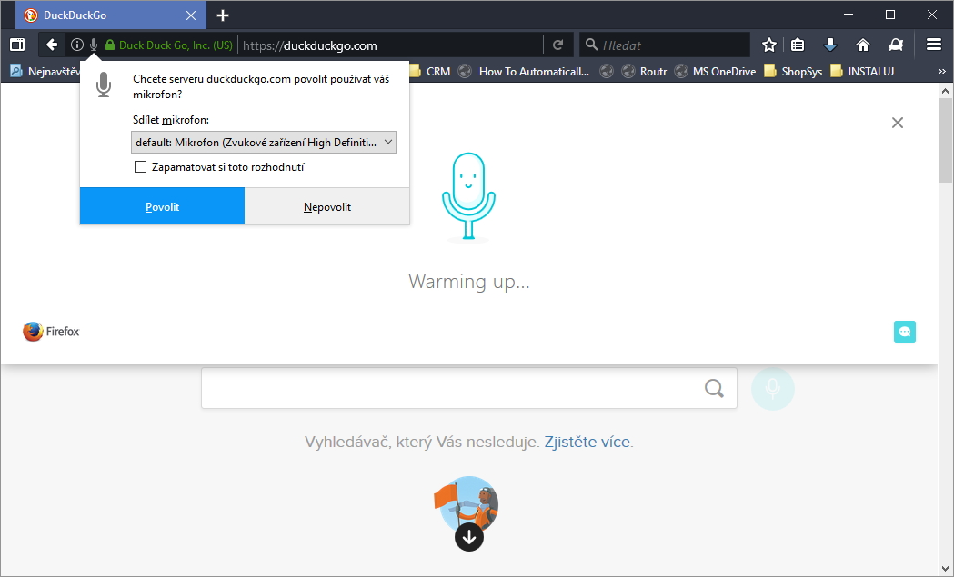The image size is (954, 577).
Task: Click the scrollbar down arrow
Action: tap(945, 569)
